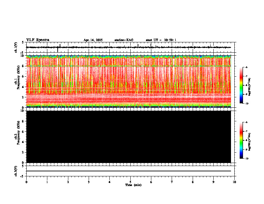
Task: Click inside the black ch.2 spectrogram panel
Action: tap(128, 137)
